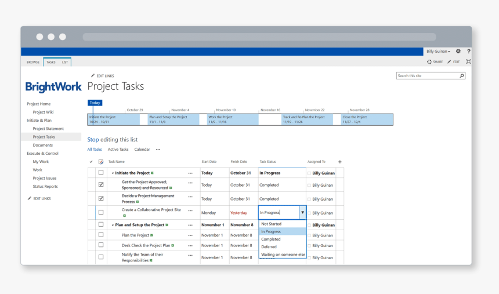Viewport: 499px width, 294px height.
Task: Choose Deferred from status list
Action: (x=283, y=247)
